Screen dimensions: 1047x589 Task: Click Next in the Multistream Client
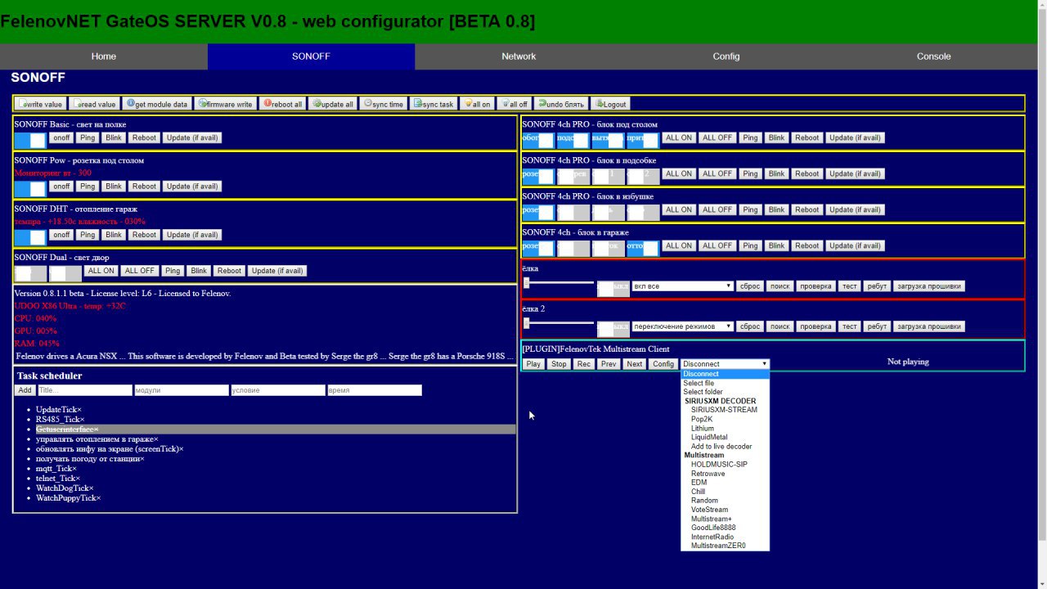pos(634,364)
